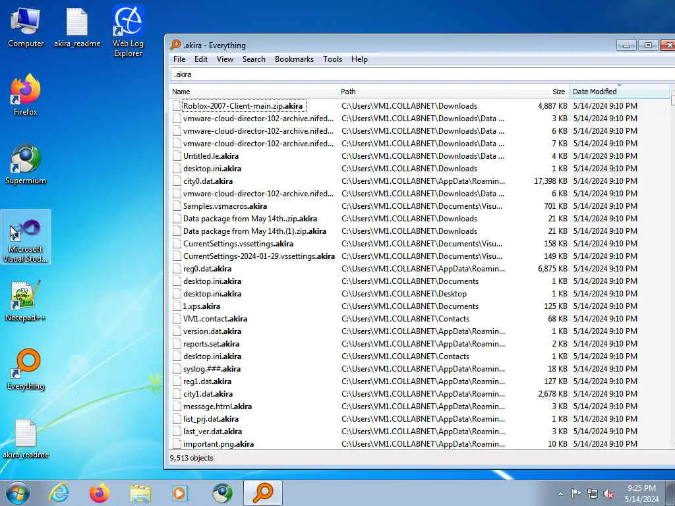Select the Everything desktop shortcut
Image resolution: width=675 pixels, height=506 pixels.
(x=26, y=369)
